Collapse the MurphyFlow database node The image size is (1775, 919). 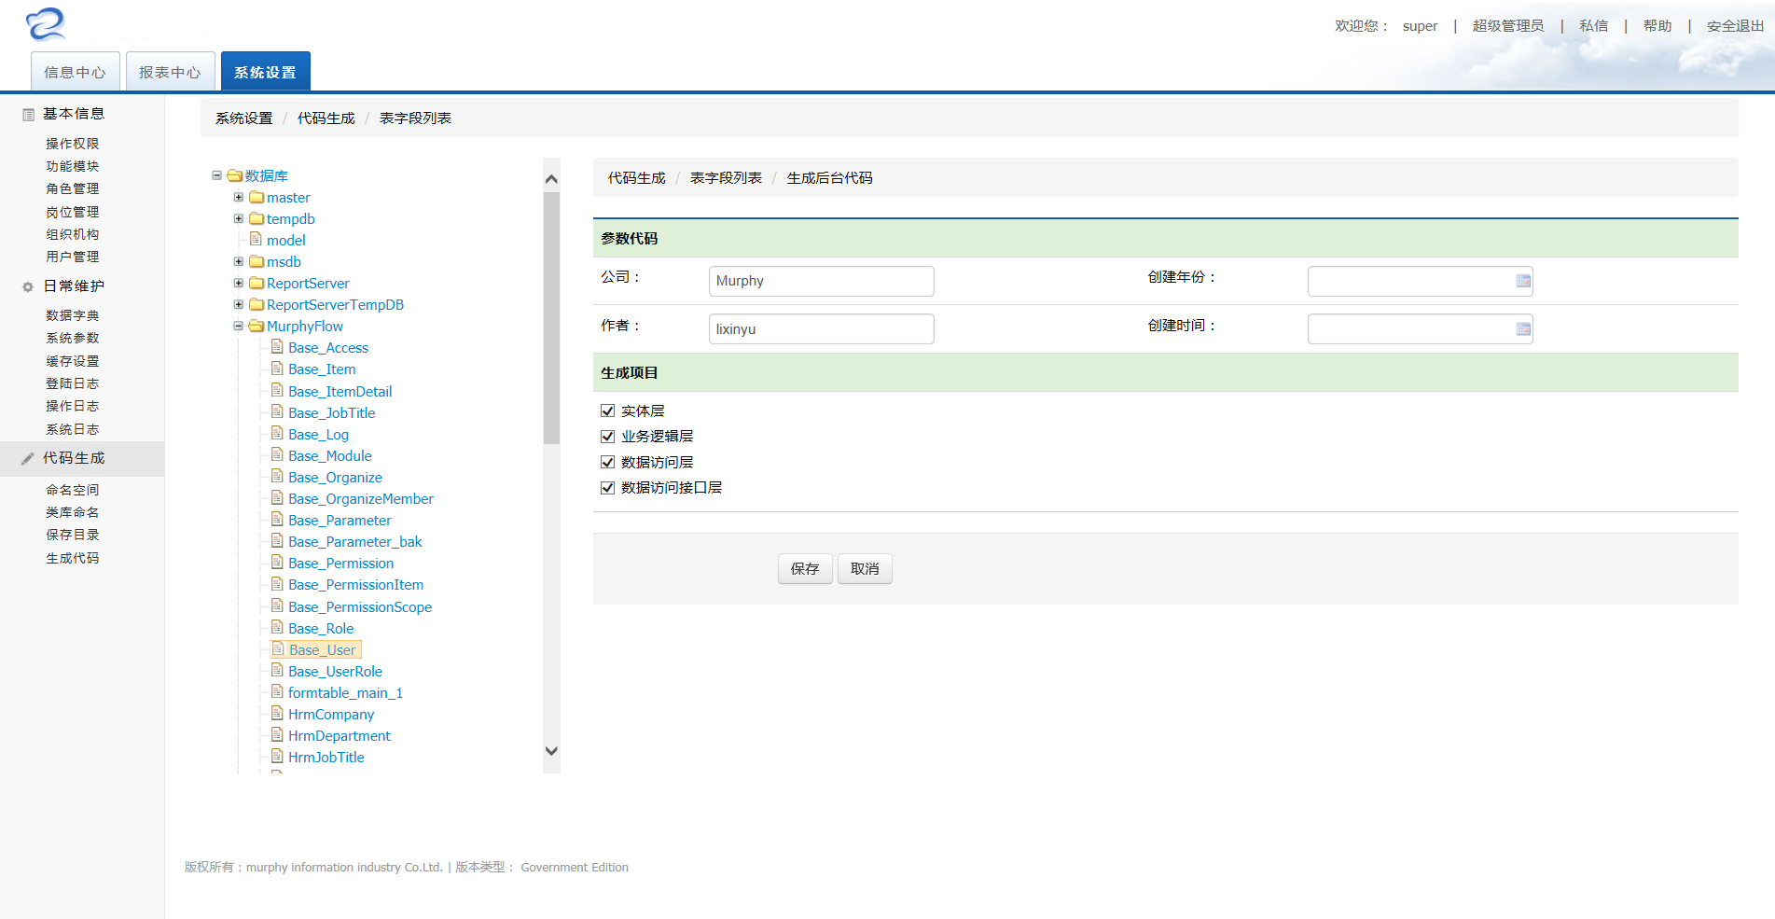click(238, 326)
